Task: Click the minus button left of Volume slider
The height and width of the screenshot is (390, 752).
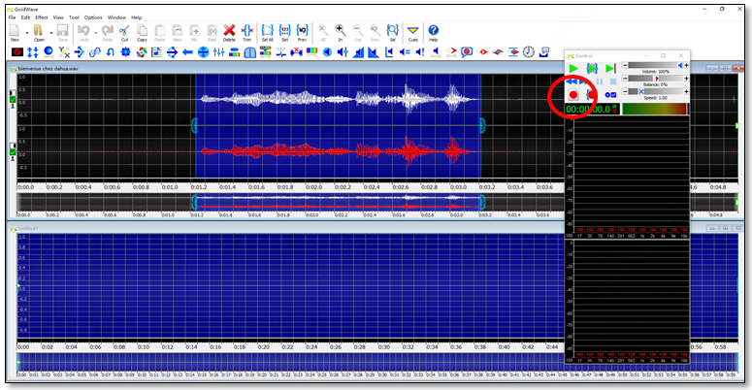Action: [x=625, y=65]
